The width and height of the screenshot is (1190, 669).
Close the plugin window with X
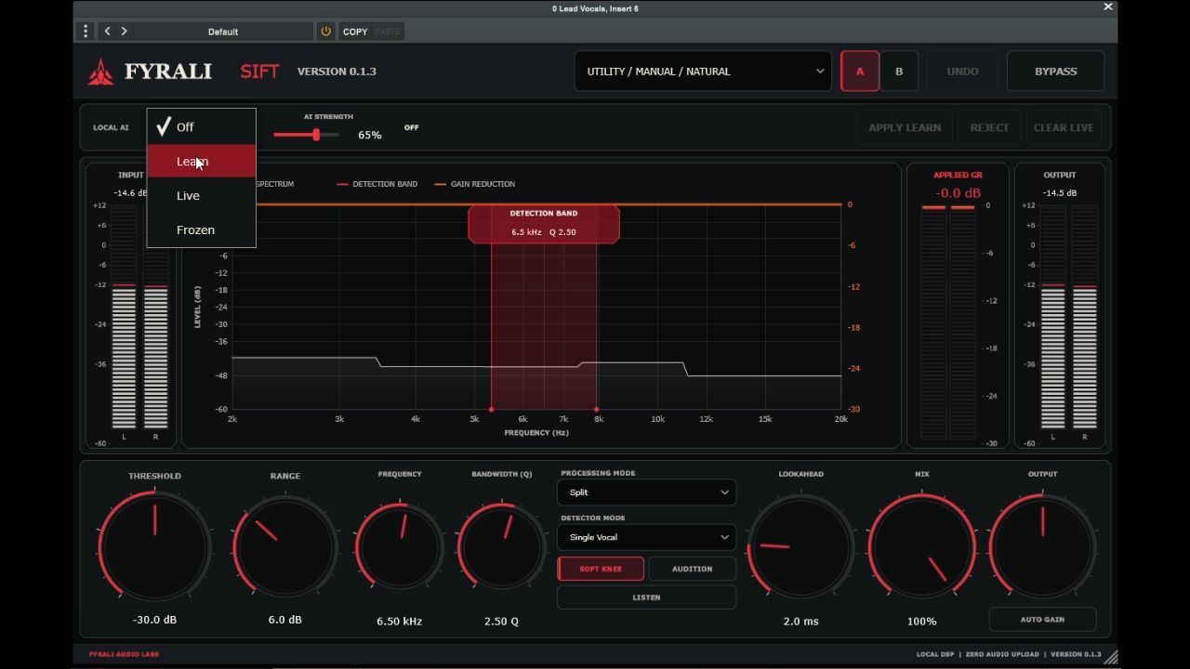click(1107, 7)
